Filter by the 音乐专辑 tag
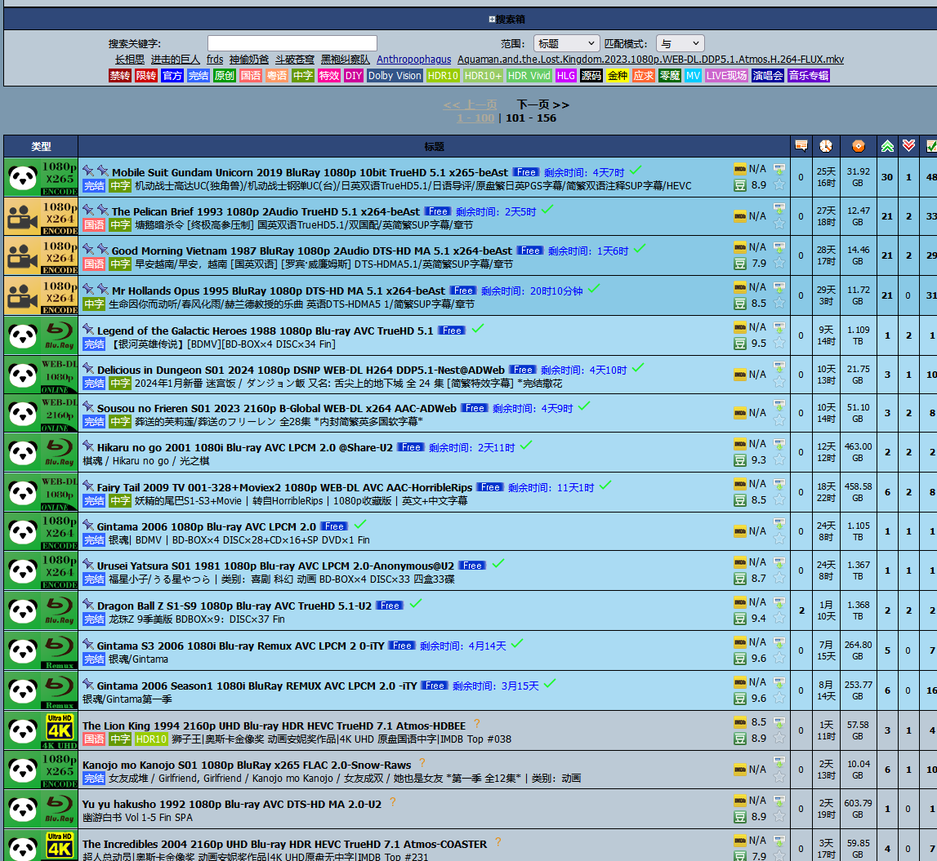 pos(809,76)
